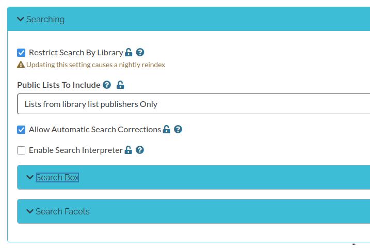Open help for Enable Search Interpreter
The width and height of the screenshot is (370, 248).
[140, 150]
